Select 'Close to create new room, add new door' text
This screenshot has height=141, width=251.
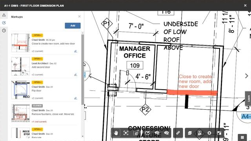tap(53, 43)
